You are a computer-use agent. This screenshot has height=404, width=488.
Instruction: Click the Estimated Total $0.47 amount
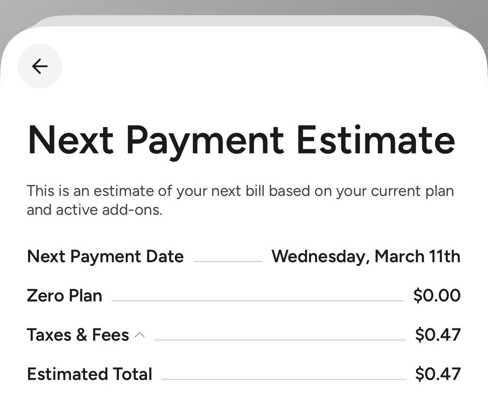438,374
